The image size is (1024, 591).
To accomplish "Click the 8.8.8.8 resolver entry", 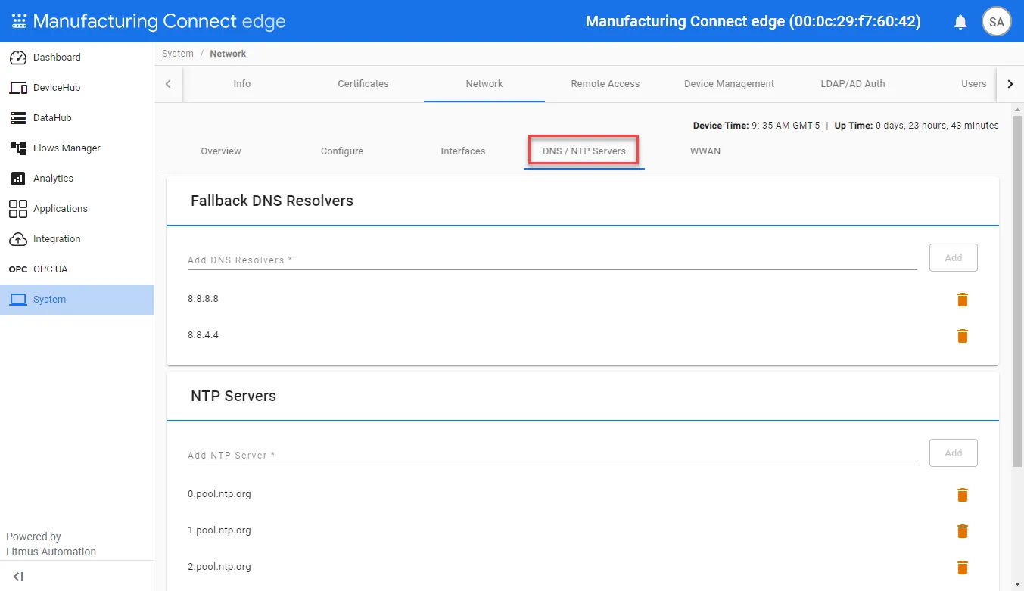I will tap(203, 299).
